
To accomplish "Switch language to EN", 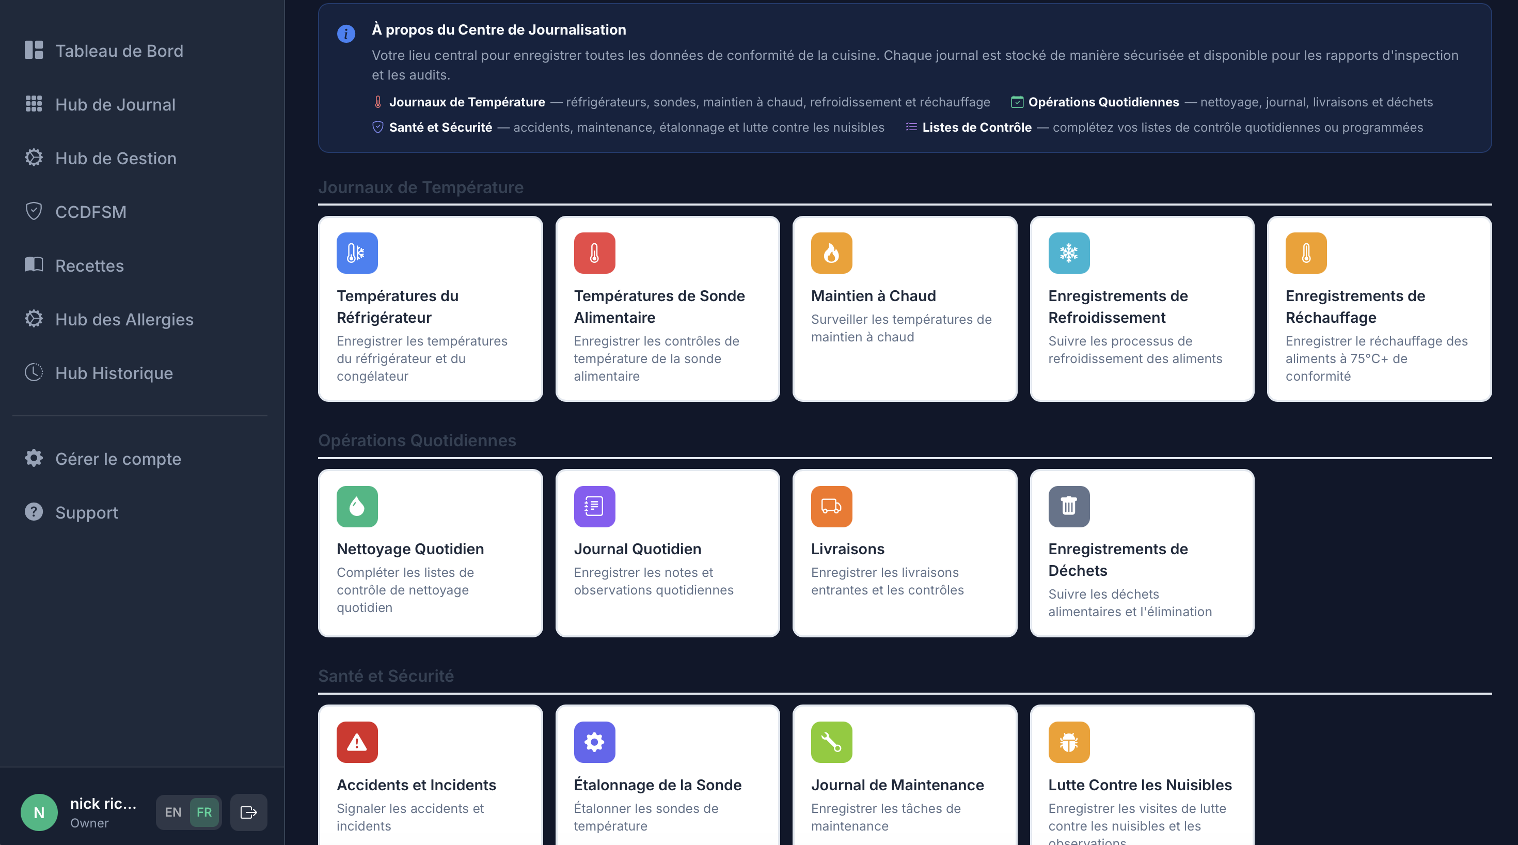I will pos(173,812).
